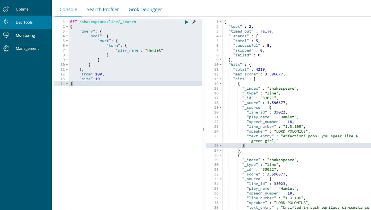Collapse the first "_source" block in output
The width and height of the screenshot is (371, 210).
coord(221,108)
